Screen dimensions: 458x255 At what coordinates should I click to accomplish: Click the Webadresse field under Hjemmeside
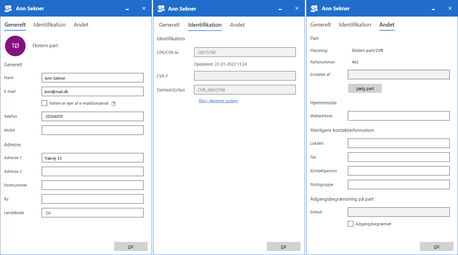coord(398,116)
